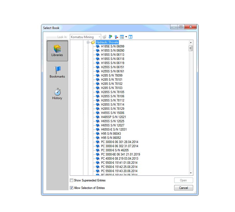Click the magnifier view mode icon
Viewport: 235px width, 212px height.
(x=121, y=37)
